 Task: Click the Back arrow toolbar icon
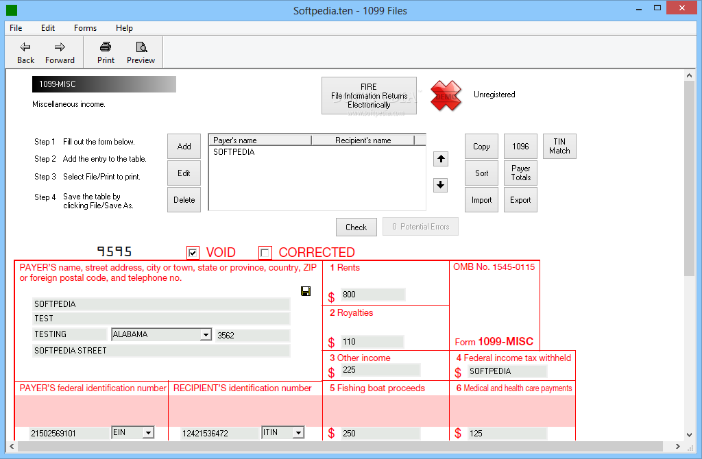tap(25, 47)
